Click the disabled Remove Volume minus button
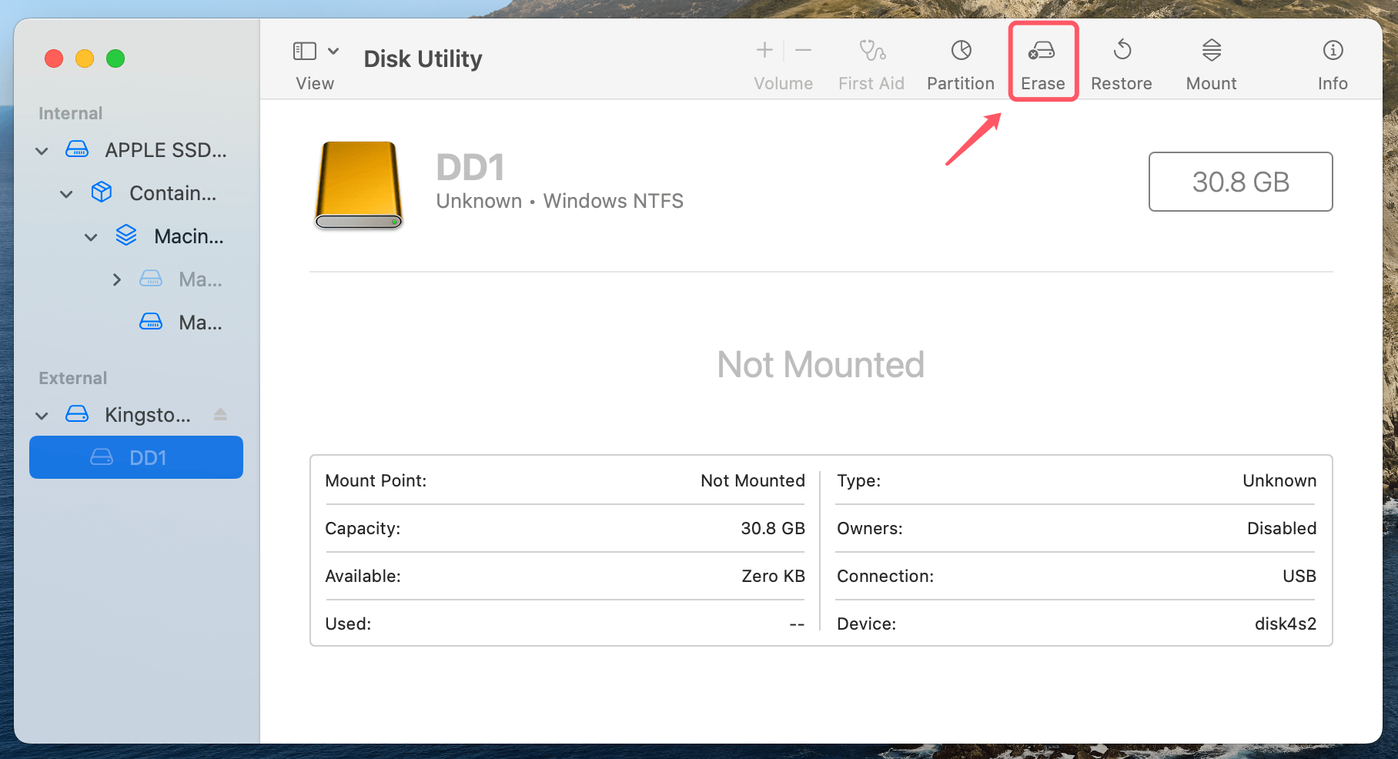The height and width of the screenshot is (759, 1398). click(x=803, y=50)
